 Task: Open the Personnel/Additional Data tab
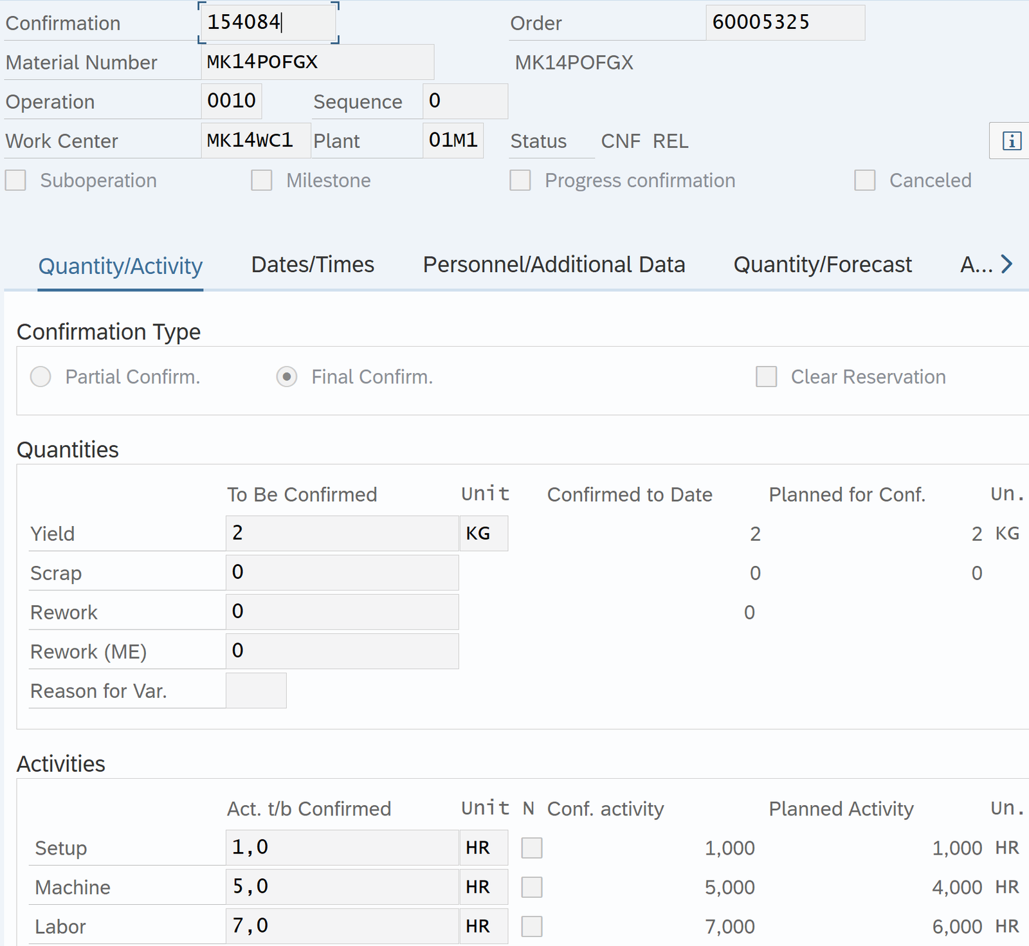(x=554, y=265)
